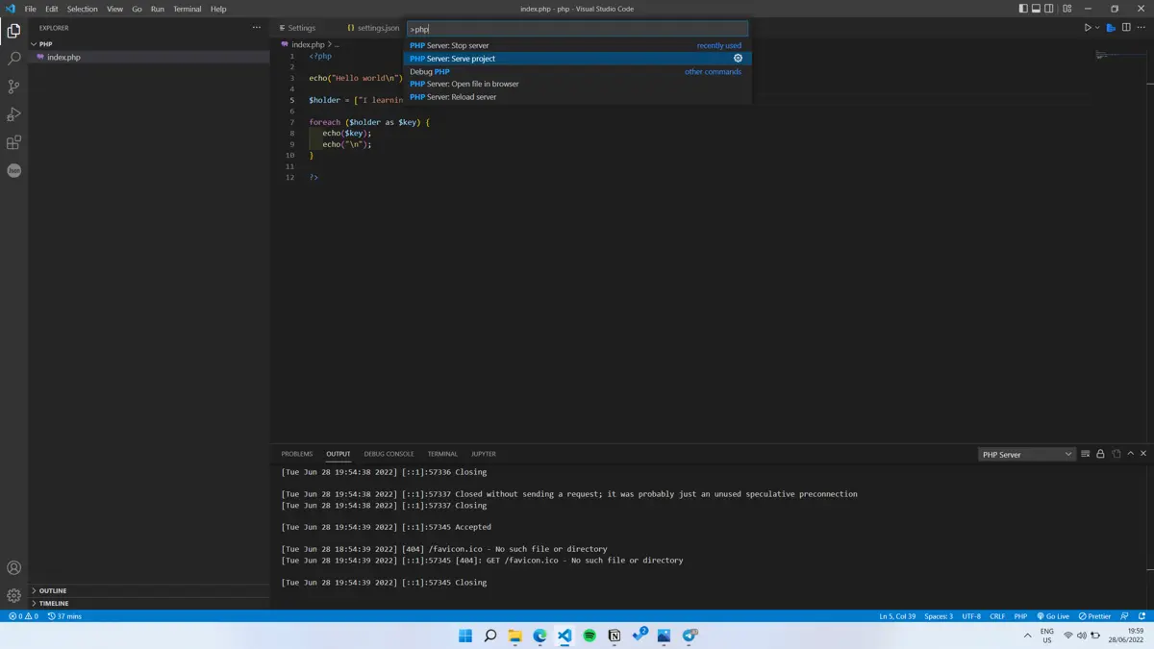
Task: Switch to the Debug Console tab
Action: [x=389, y=454]
